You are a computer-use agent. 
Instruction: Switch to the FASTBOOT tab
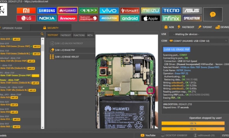[x=66, y=35]
